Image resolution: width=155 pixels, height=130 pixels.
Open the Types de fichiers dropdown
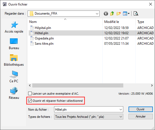click(89, 117)
